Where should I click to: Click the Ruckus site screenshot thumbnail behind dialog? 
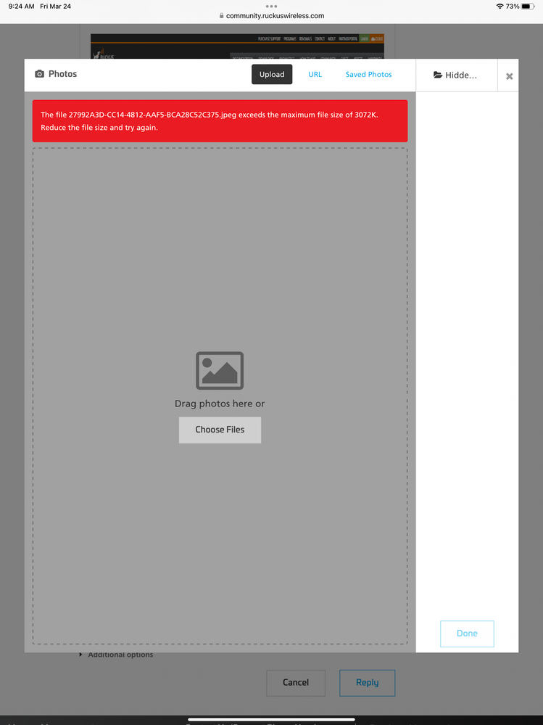point(237,46)
